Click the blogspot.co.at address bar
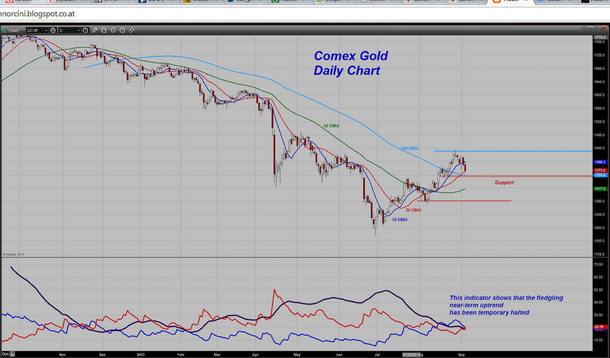Screen dimensions: 610x358 (198, 14)
